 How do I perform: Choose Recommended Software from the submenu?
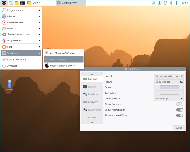tap(62, 66)
